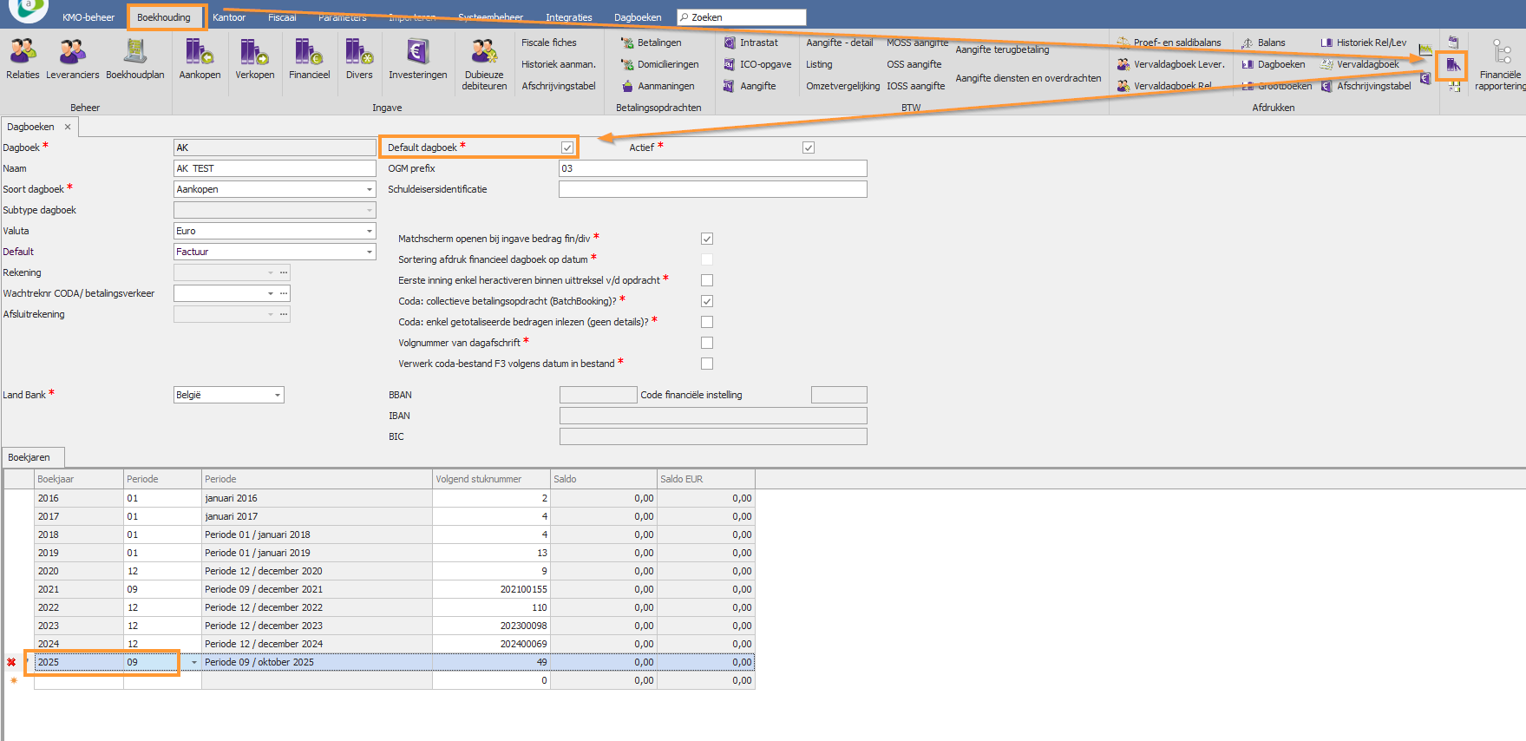The height and width of the screenshot is (741, 1526).
Task: Click the Verkopen entry icon
Action: 254,54
